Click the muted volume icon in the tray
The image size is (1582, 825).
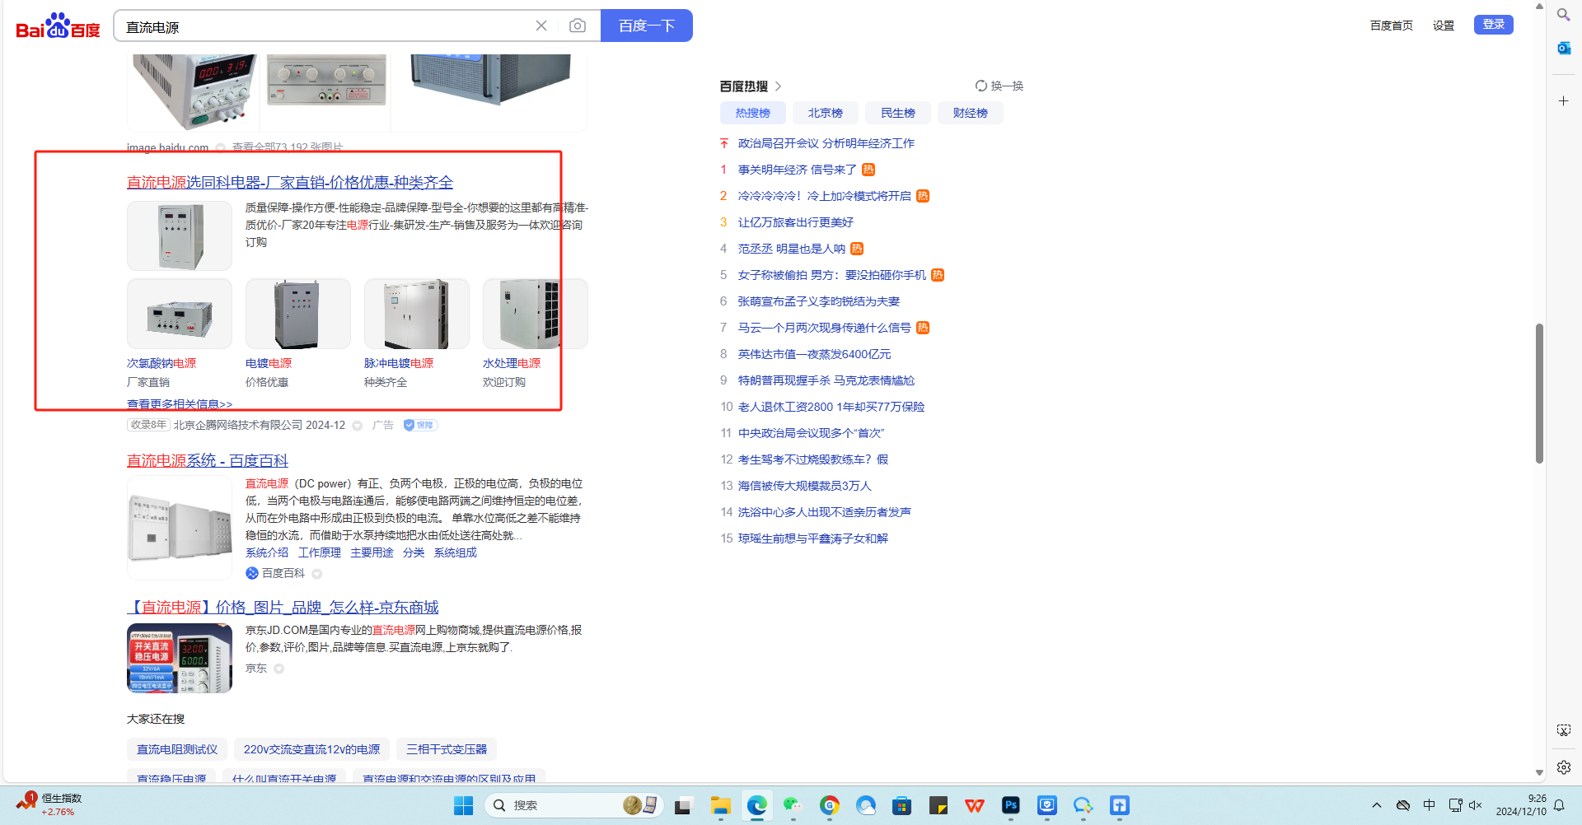[1475, 805]
